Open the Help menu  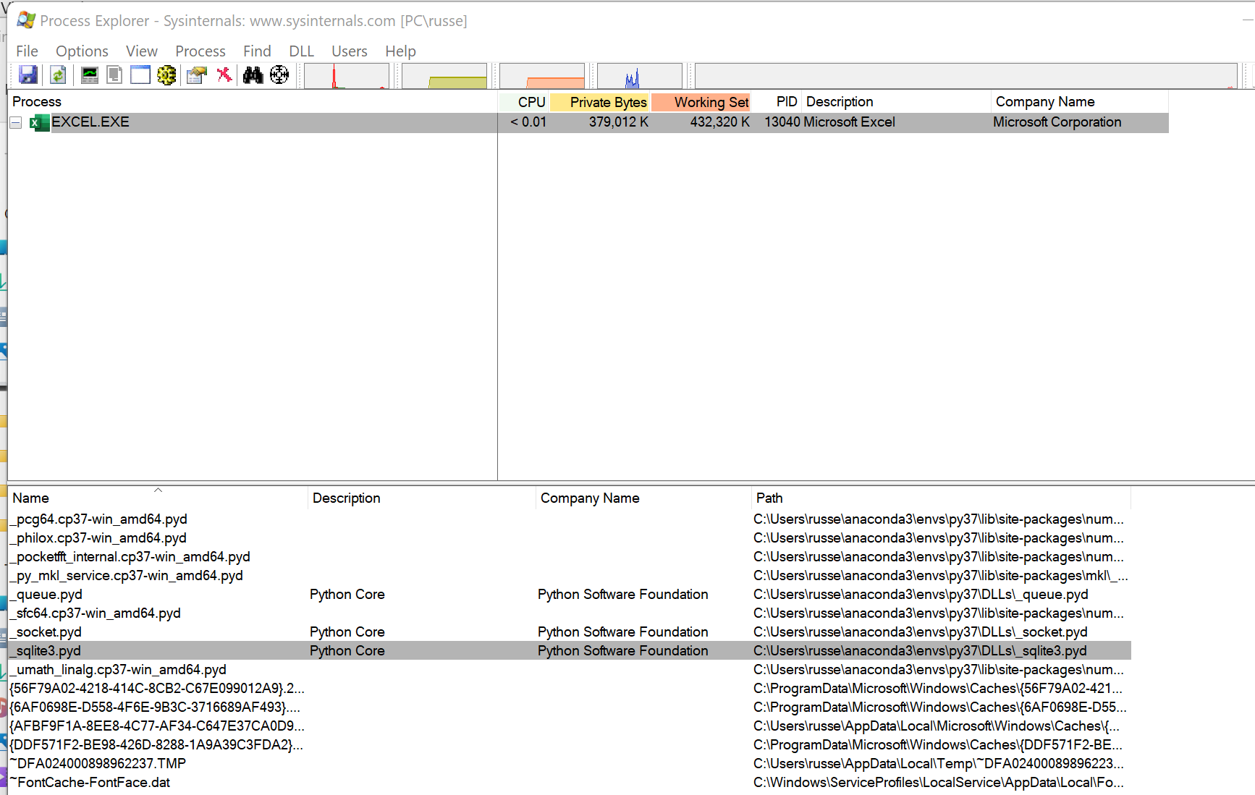(x=400, y=51)
